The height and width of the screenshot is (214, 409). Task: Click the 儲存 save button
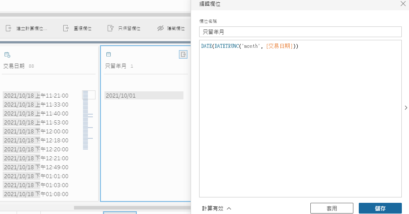[380, 208]
